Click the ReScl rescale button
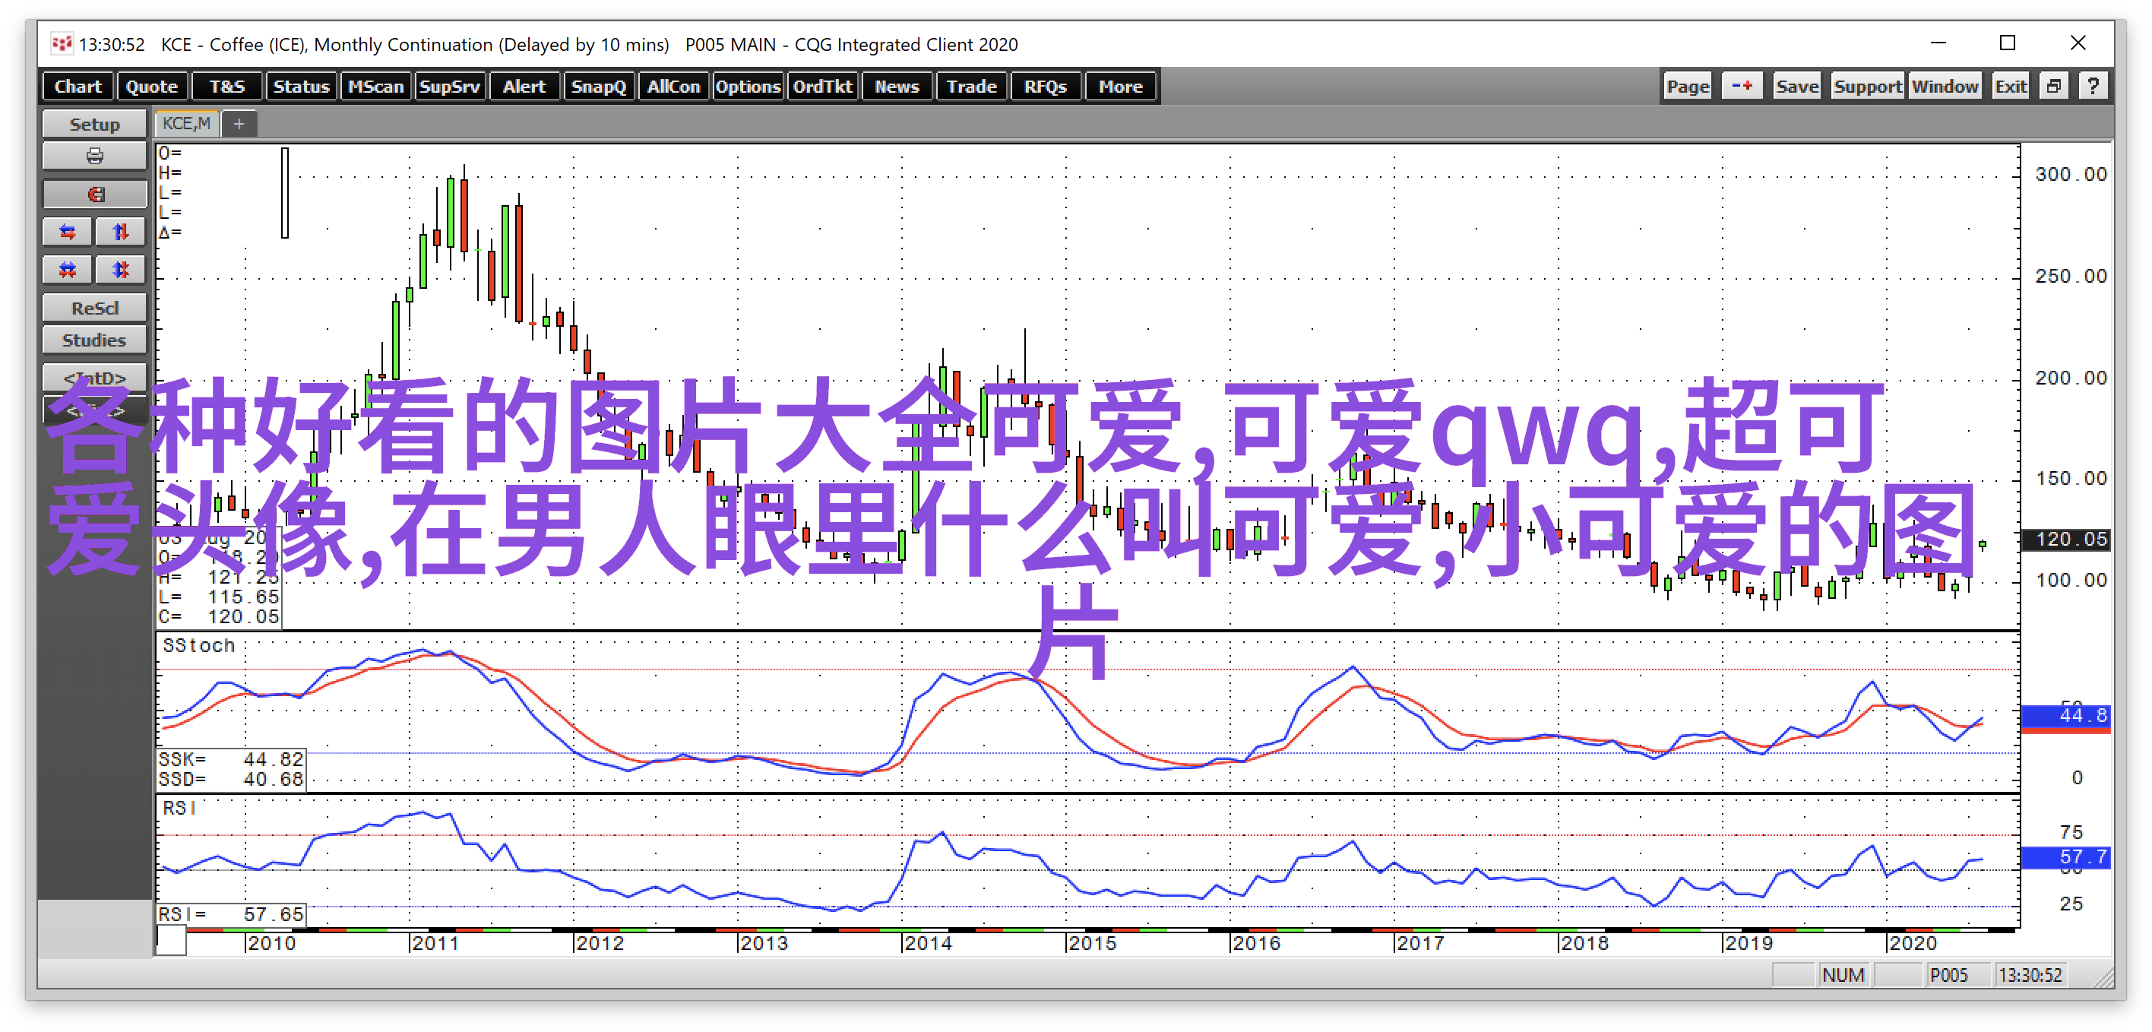 [94, 309]
